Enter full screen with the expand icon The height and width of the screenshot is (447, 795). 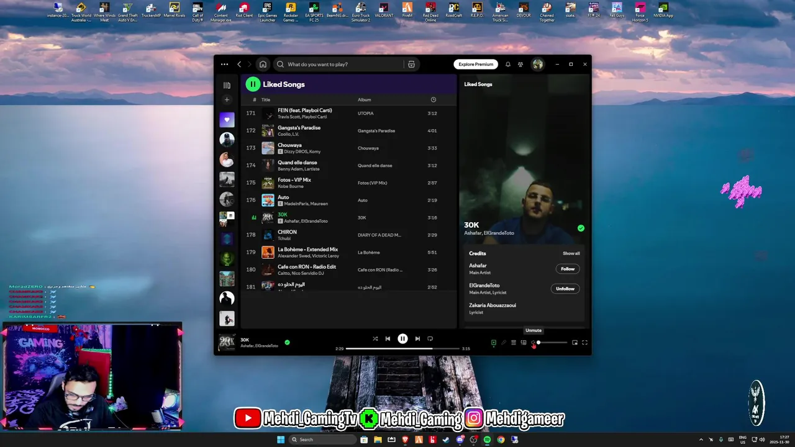point(584,343)
